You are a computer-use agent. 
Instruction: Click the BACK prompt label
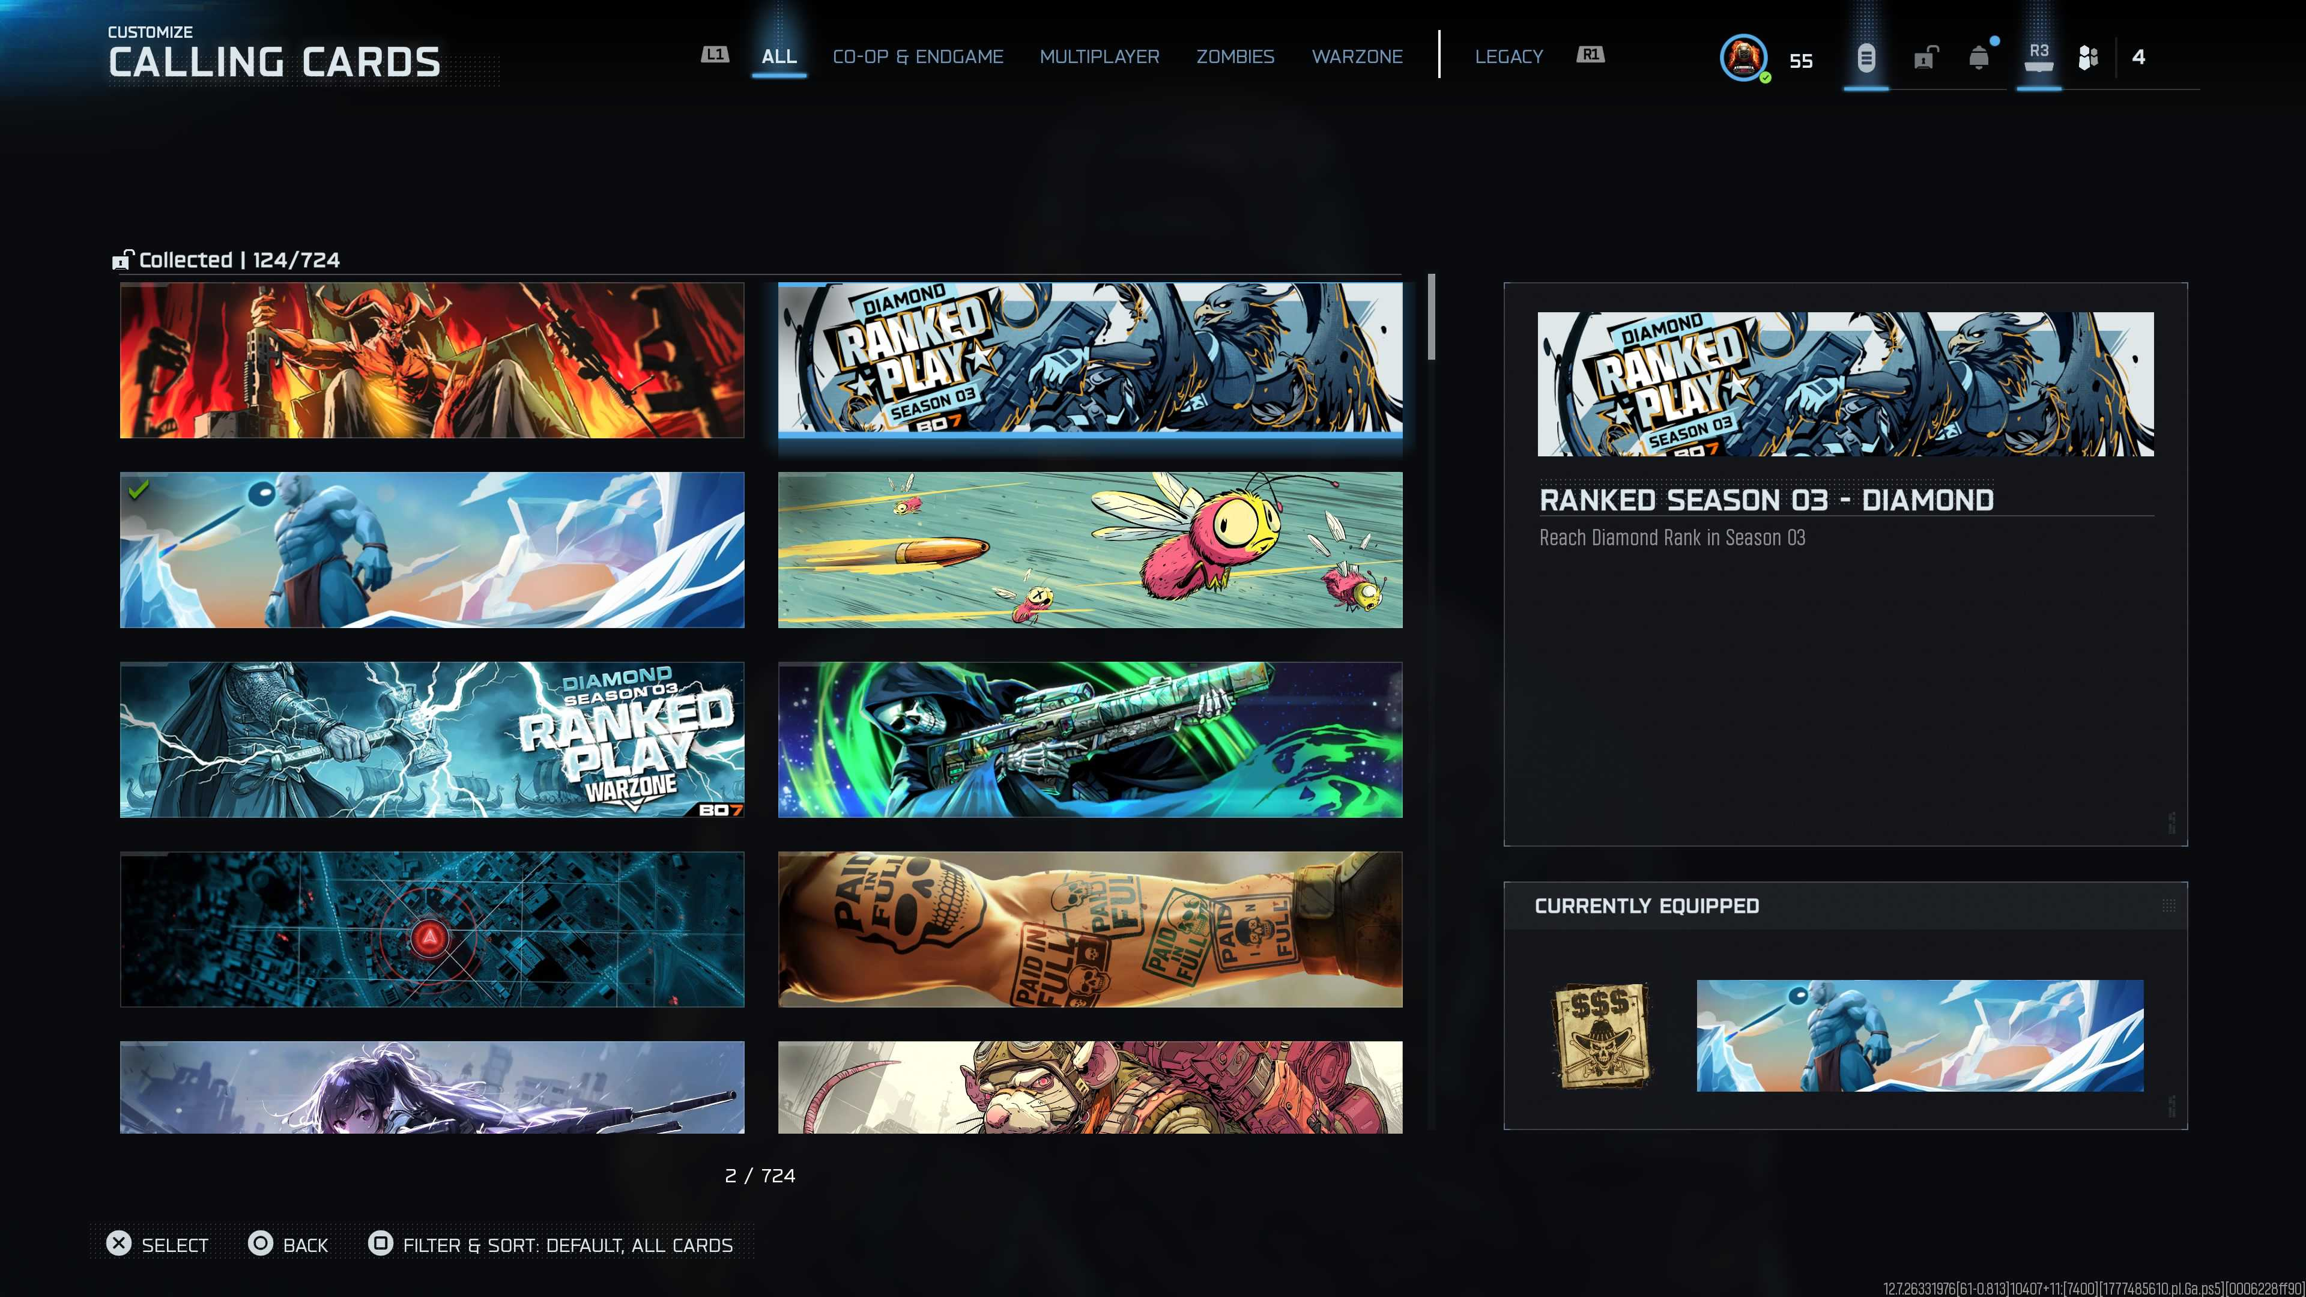305,1245
